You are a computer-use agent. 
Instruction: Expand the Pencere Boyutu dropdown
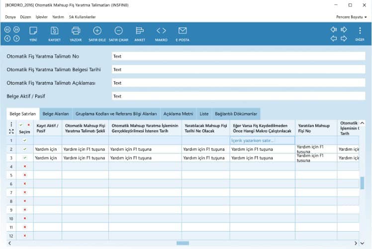click(351, 17)
